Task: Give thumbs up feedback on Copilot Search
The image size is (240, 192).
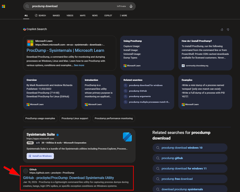Action: pos(222,29)
